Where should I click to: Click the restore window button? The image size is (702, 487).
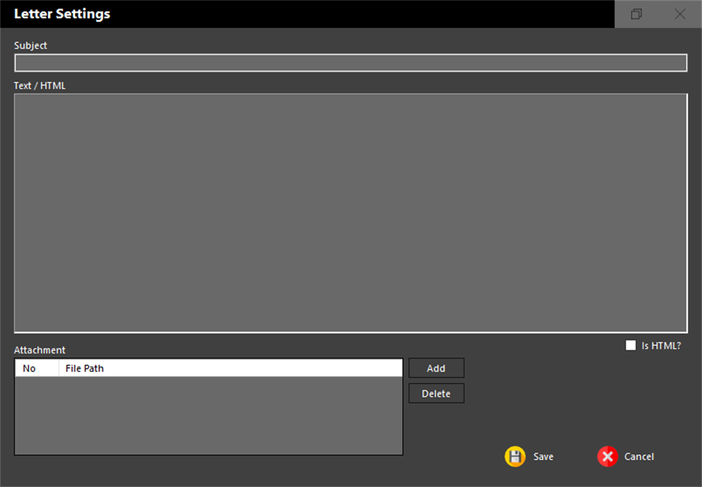tap(636, 14)
